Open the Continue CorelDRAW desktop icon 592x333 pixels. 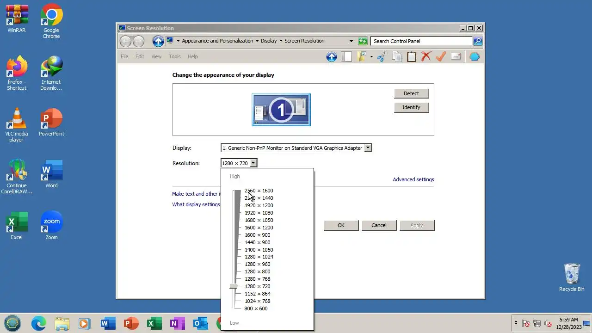pos(17,177)
